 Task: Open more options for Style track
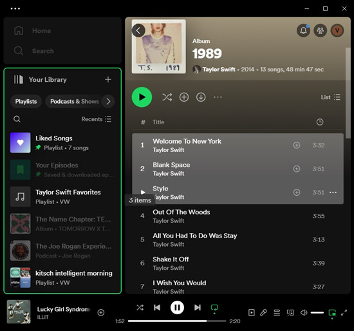click(333, 193)
